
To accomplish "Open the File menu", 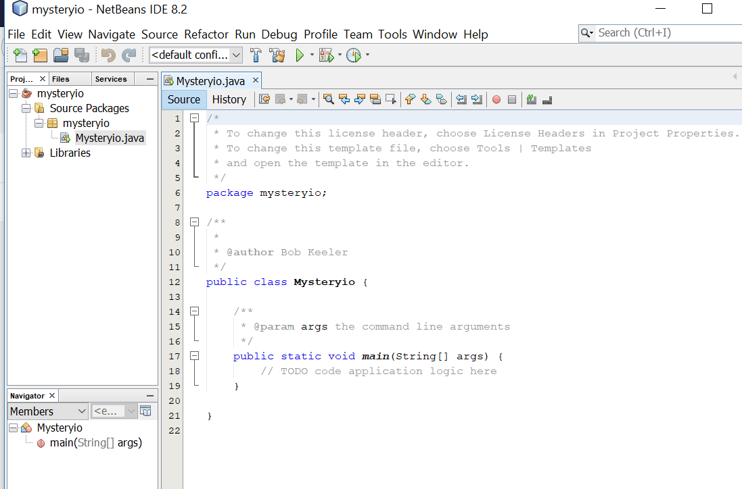I will point(16,34).
